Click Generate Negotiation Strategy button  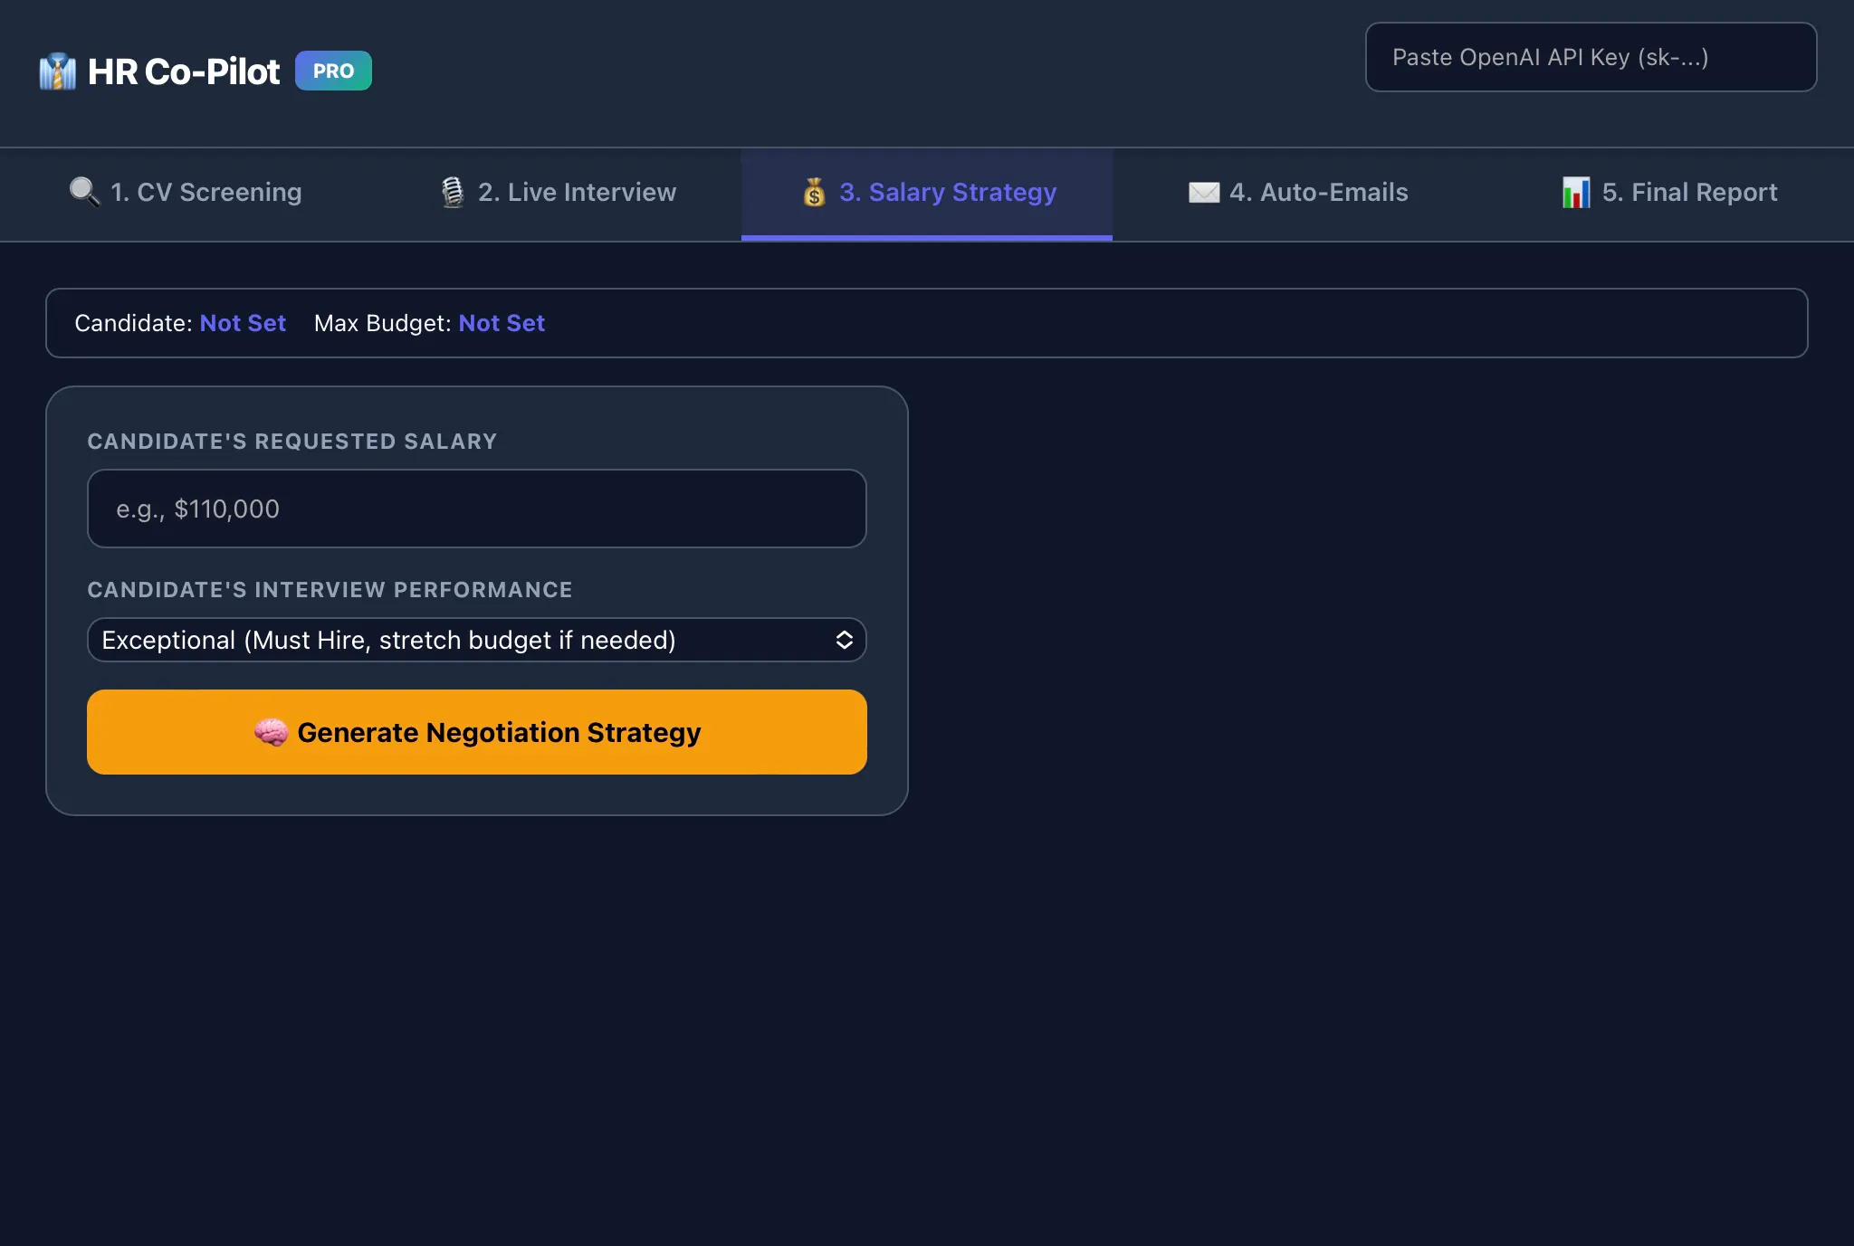click(477, 732)
